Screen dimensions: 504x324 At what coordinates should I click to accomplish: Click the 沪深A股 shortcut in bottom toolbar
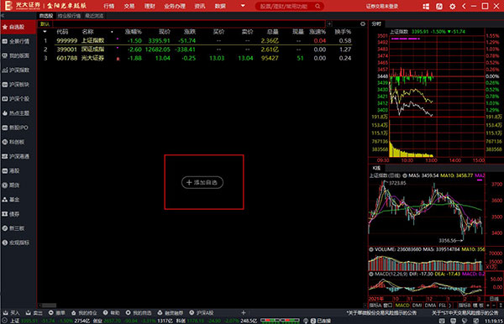point(202,313)
